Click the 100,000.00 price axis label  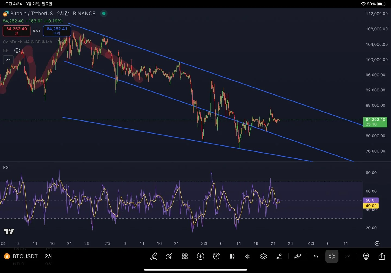click(x=377, y=60)
